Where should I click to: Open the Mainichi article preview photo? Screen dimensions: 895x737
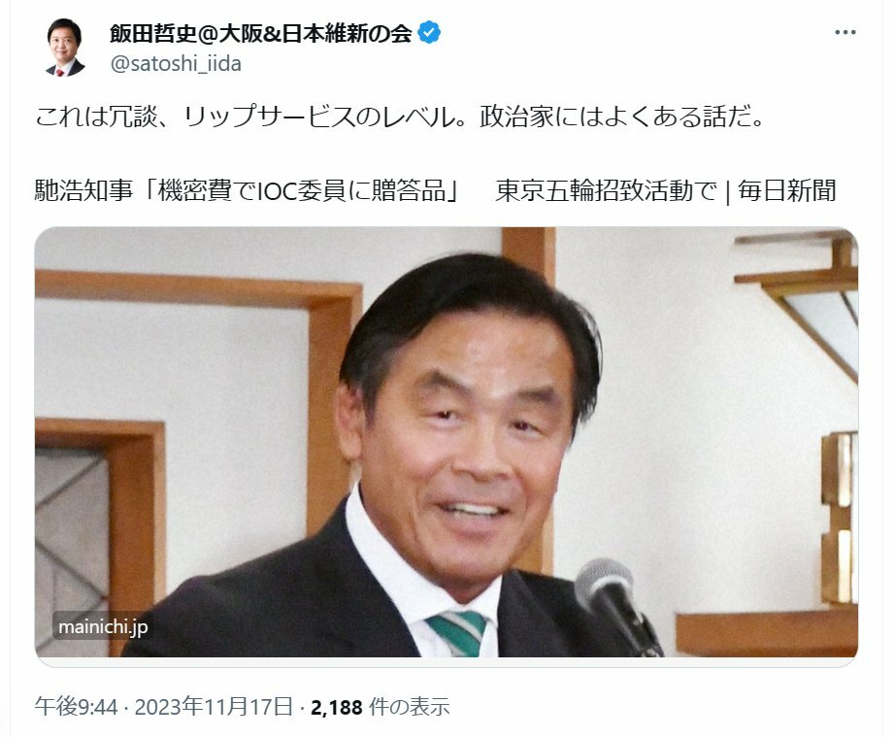[x=447, y=443]
